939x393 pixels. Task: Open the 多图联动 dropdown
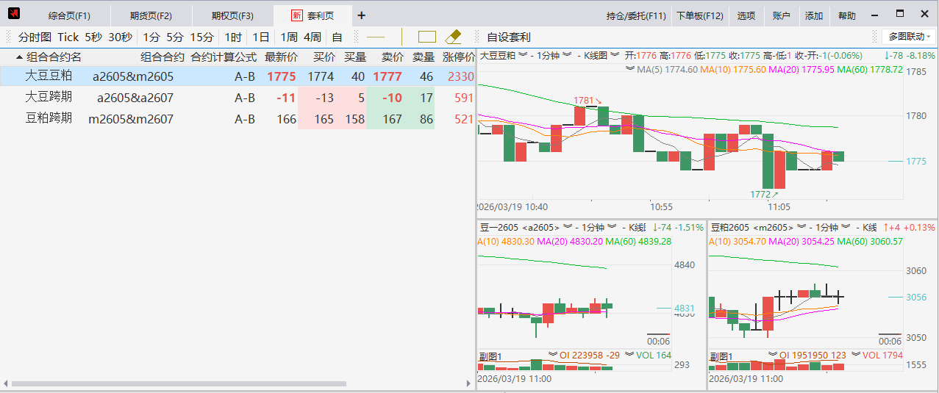[909, 37]
